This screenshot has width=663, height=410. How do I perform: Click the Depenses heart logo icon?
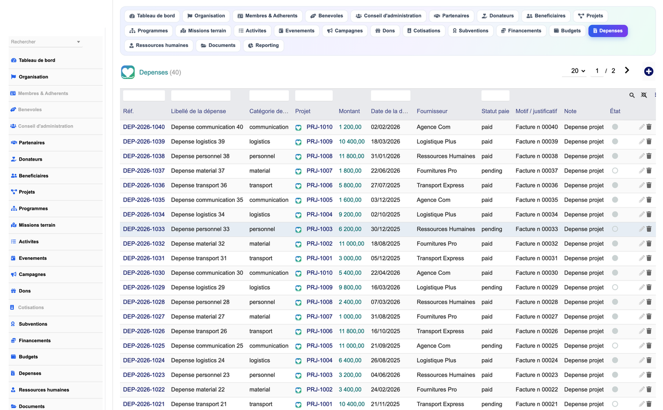[x=128, y=72]
